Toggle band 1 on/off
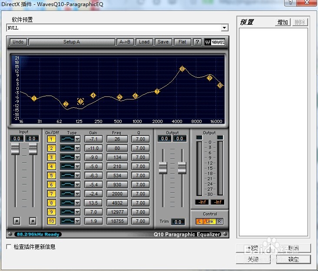The width and height of the screenshot is (318, 271). tap(51, 139)
